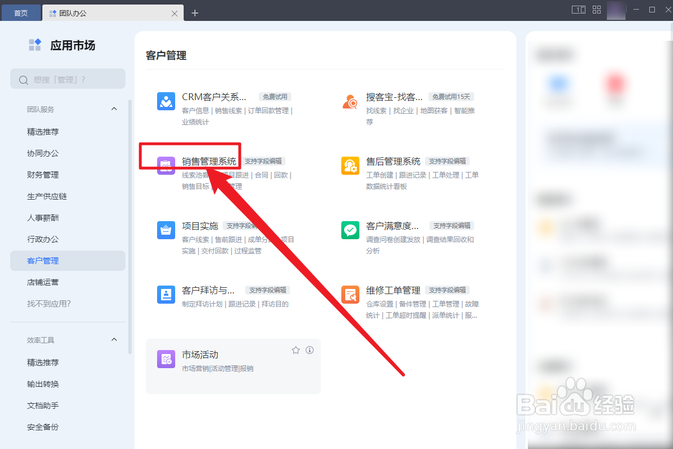The image size is (673, 449).
Task: Switch to the 首页 tab
Action: (x=21, y=12)
